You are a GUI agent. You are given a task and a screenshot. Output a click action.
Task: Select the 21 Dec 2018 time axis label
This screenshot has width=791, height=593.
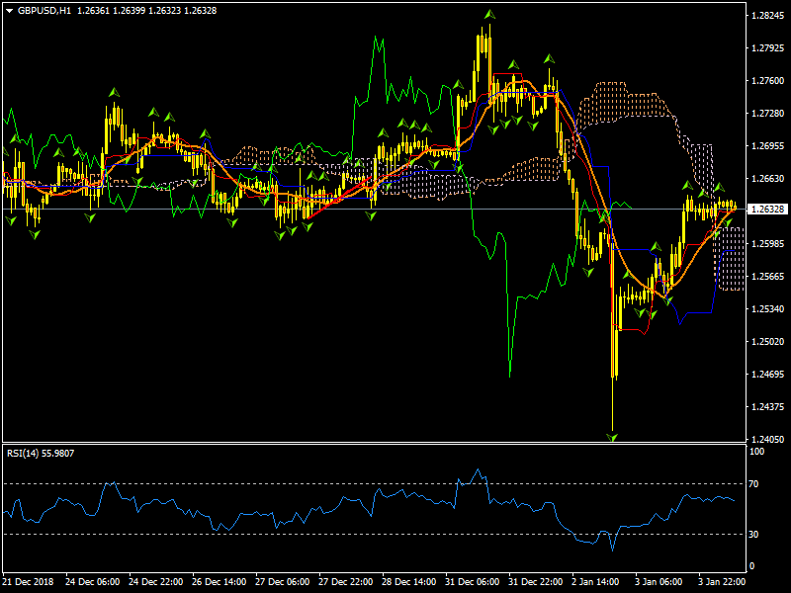pos(28,582)
